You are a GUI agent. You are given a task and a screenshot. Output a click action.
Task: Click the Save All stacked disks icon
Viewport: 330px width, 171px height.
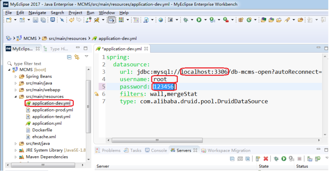click(43, 20)
